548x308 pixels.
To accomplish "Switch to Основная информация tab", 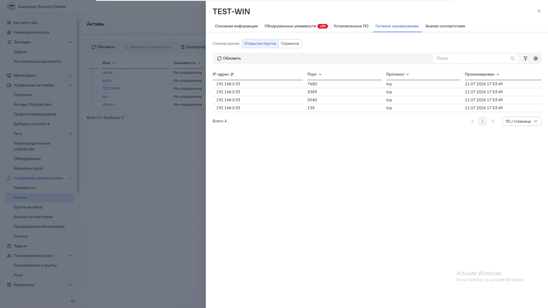I will click(236, 26).
